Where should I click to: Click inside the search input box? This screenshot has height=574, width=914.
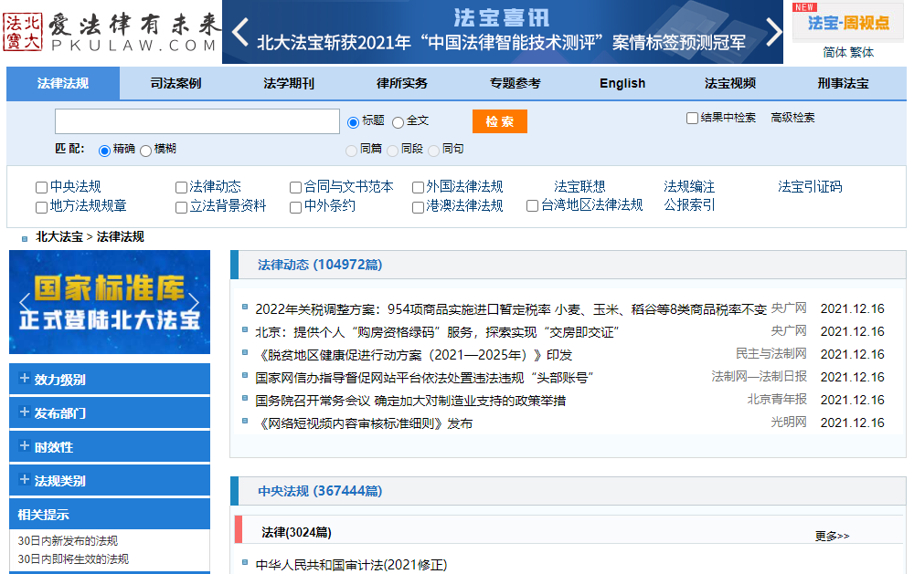coord(197,120)
